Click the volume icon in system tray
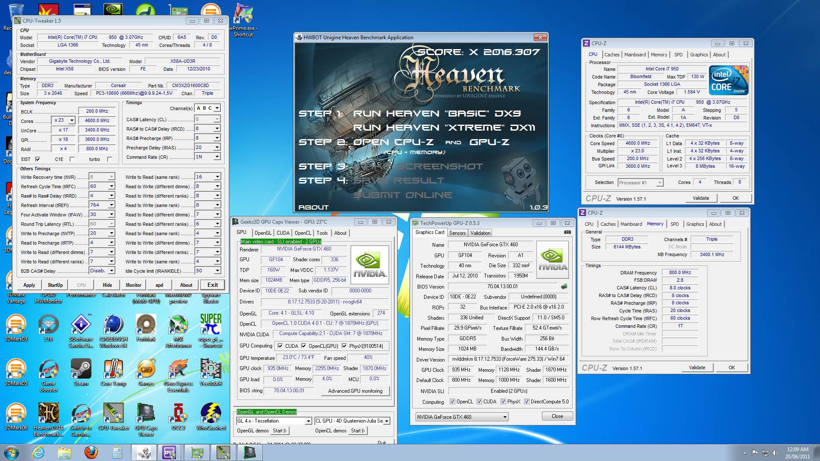Viewport: 820px width, 461px height. point(776,452)
